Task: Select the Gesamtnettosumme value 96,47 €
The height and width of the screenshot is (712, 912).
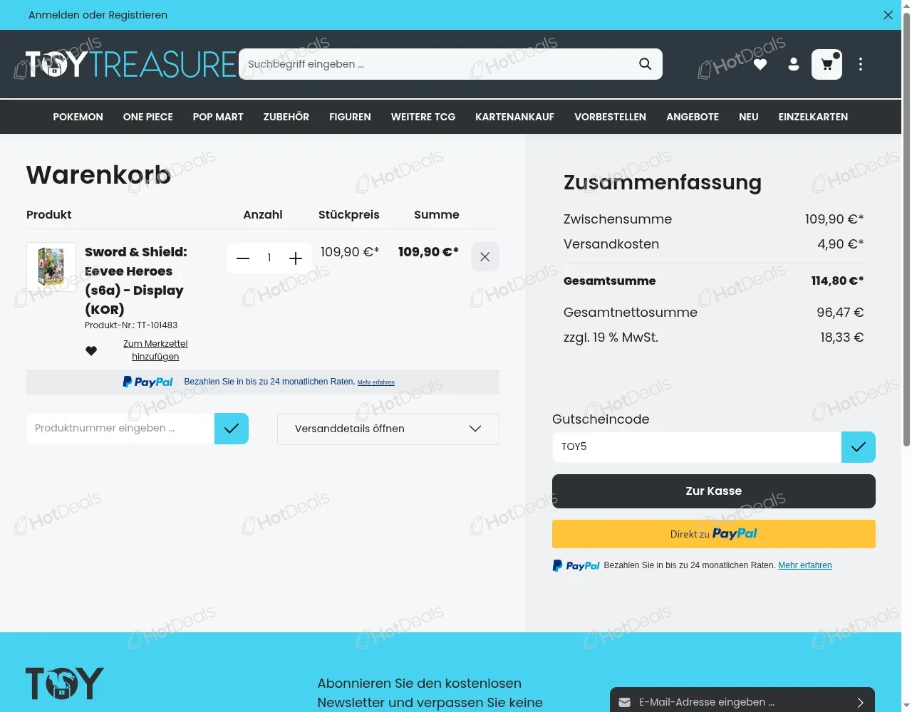Action: point(840,313)
